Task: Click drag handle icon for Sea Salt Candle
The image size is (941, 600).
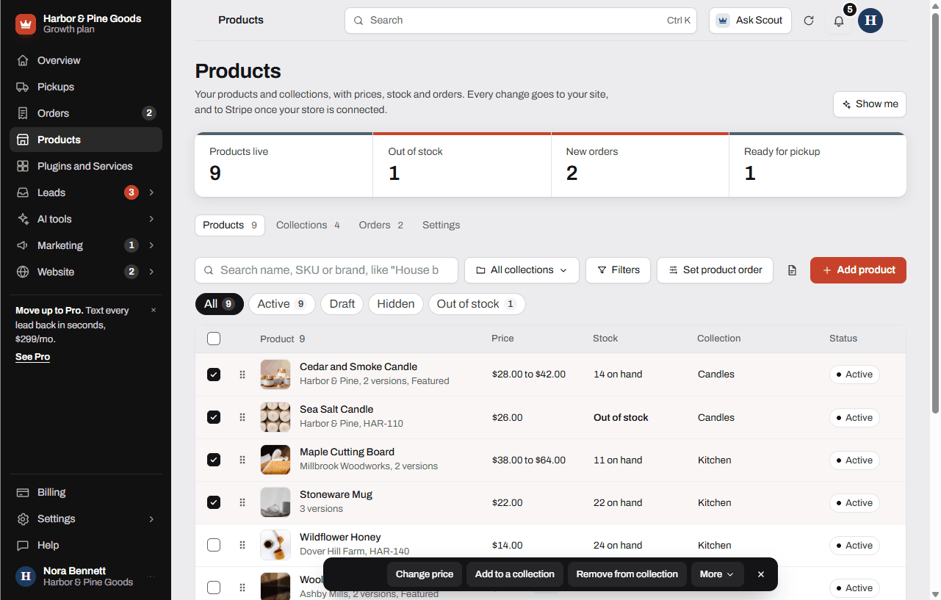Action: (x=242, y=418)
